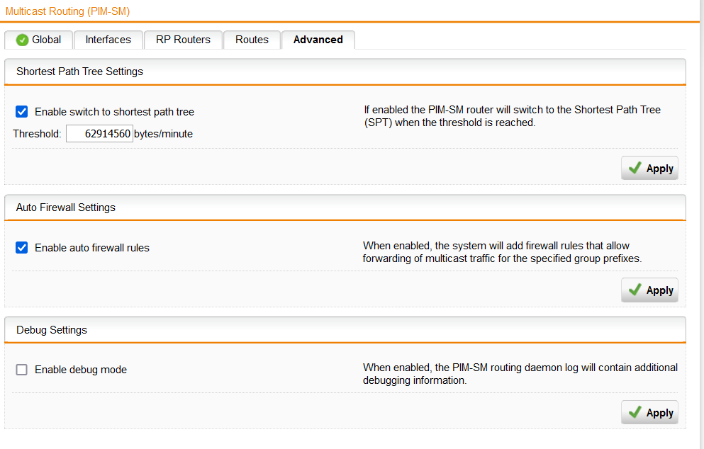
Task: Select the Advanced tab
Action: tap(318, 40)
